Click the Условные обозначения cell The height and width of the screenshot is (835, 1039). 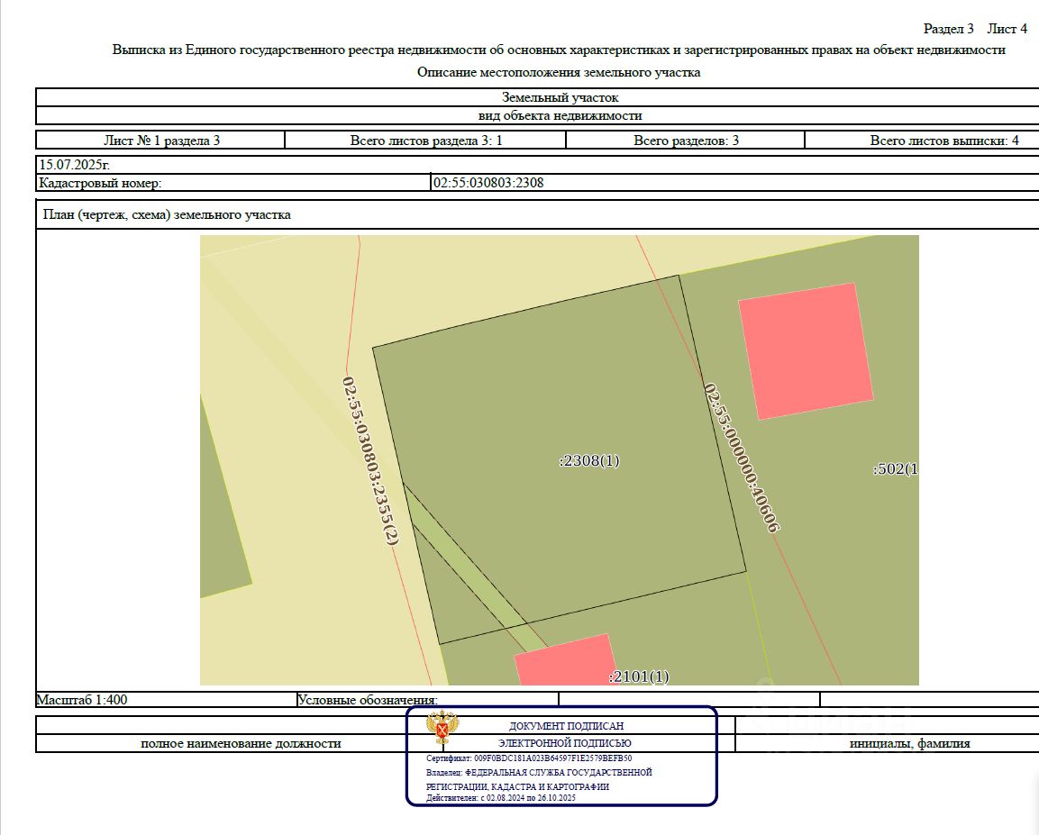pos(427,699)
